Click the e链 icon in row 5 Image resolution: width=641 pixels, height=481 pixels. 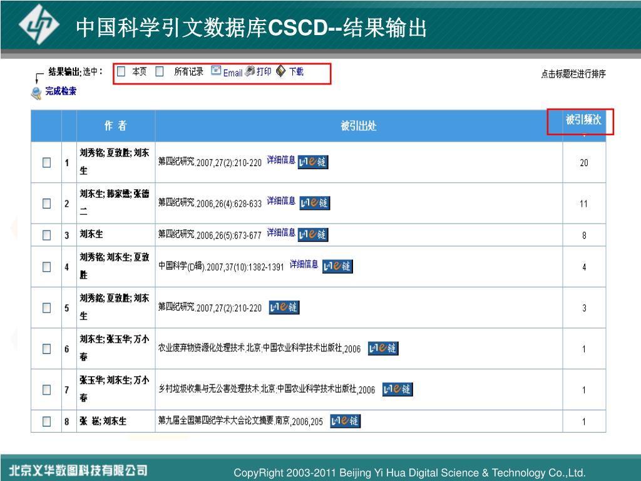(284, 308)
